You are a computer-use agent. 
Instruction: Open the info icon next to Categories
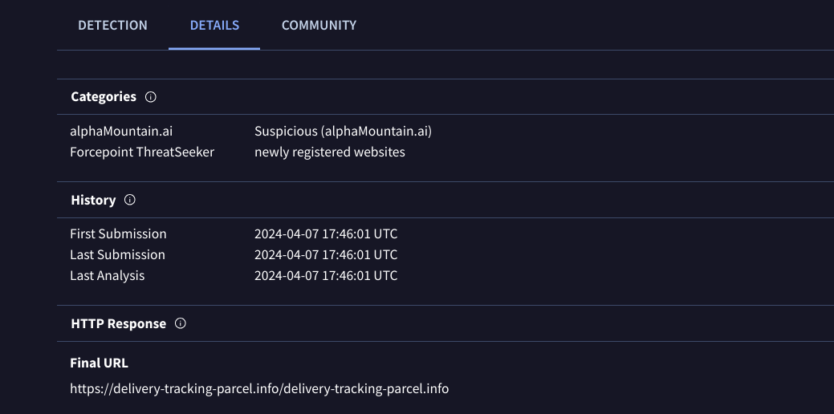(151, 97)
